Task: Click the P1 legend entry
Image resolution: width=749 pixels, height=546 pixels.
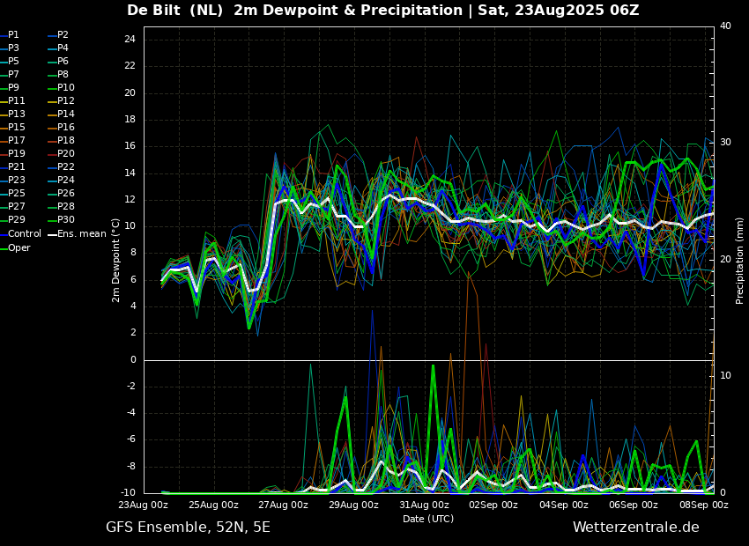Action: tap(10, 35)
